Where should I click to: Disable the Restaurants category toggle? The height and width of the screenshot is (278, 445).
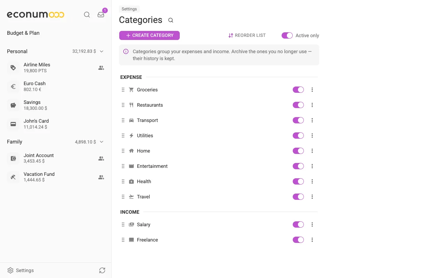pyautogui.click(x=298, y=105)
